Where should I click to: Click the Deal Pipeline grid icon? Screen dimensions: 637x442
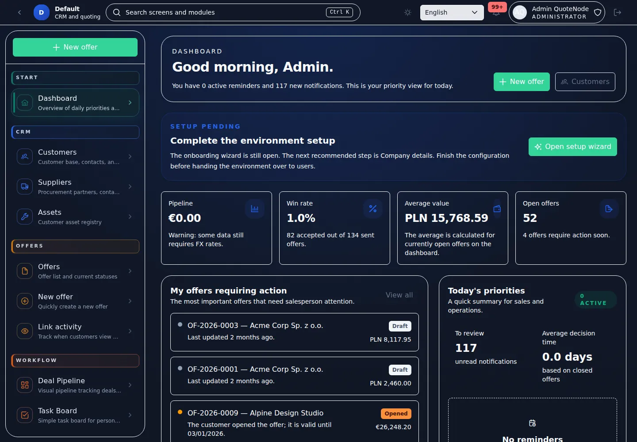pyautogui.click(x=25, y=385)
